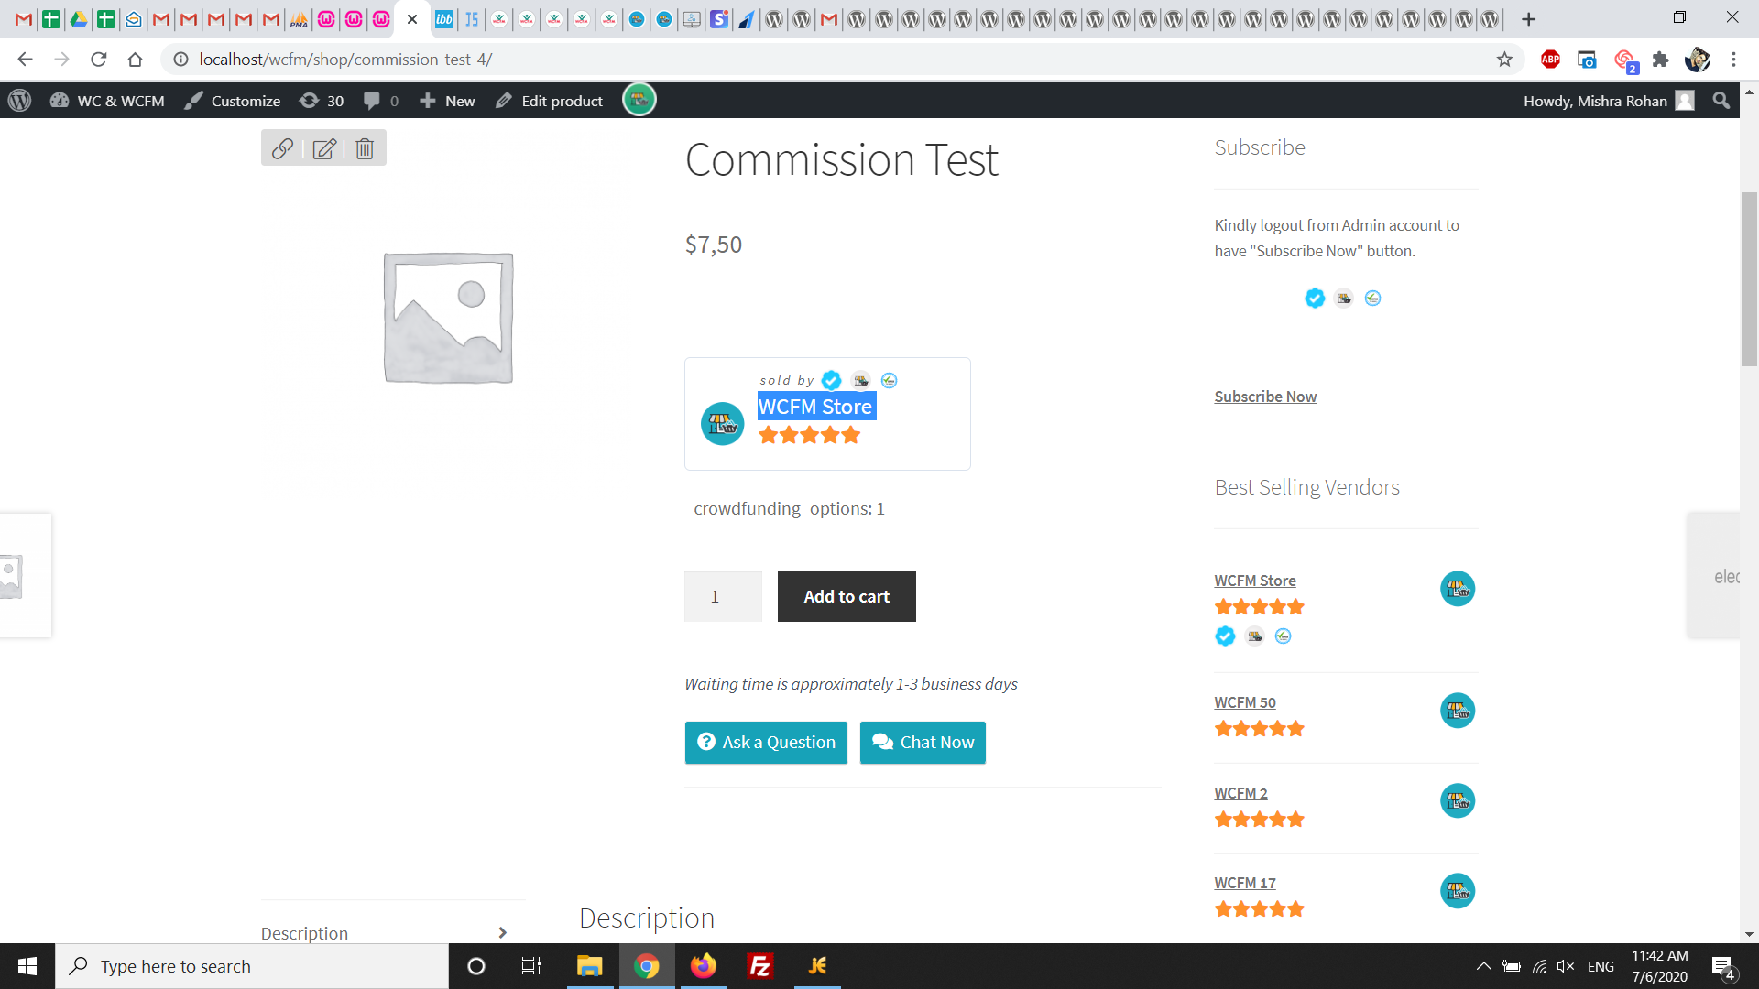Open the notification center icon
The image size is (1759, 989).
1723,967
